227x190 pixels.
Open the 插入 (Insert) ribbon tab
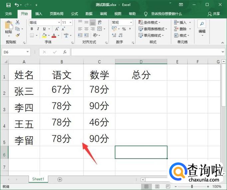pyautogui.click(x=39, y=14)
